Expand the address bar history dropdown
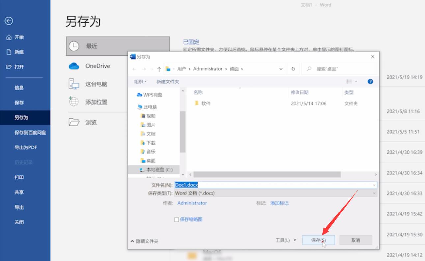Image resolution: width=425 pixels, height=261 pixels. [x=281, y=69]
